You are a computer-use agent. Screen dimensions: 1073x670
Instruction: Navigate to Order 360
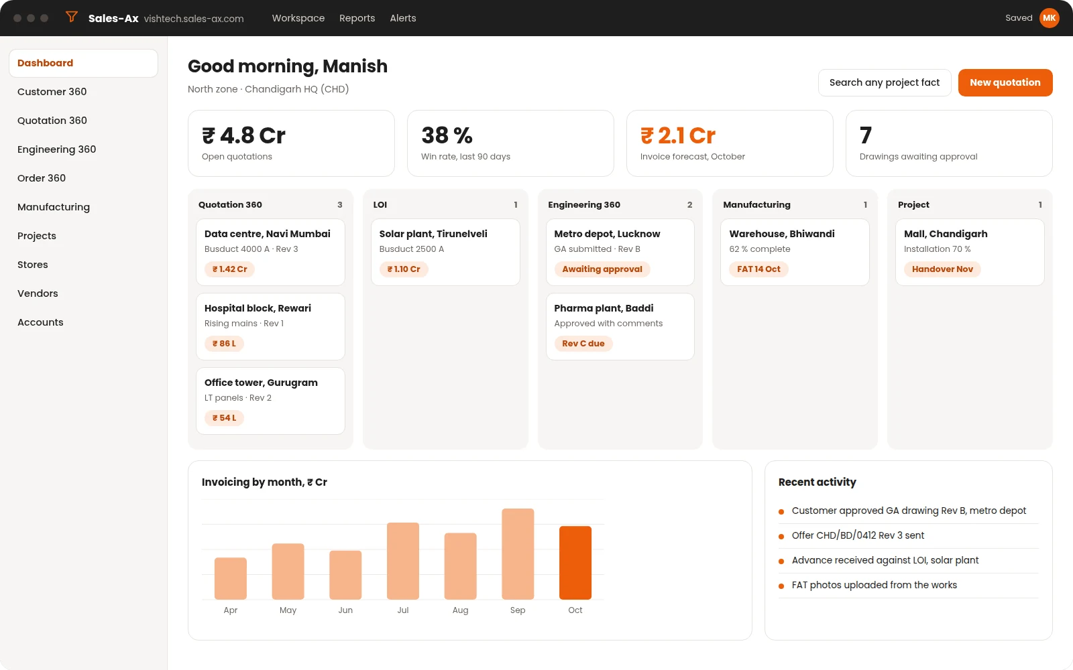point(83,178)
